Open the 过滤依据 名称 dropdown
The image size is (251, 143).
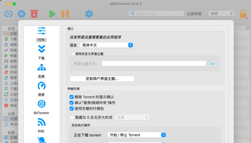(221, 14)
